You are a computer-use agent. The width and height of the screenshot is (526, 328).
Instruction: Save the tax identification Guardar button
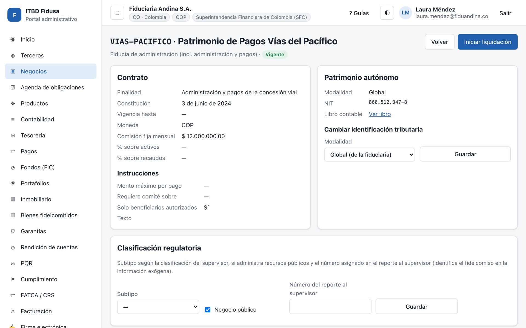click(x=465, y=154)
